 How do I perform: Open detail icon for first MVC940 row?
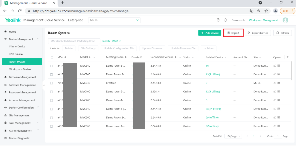click(x=279, y=66)
